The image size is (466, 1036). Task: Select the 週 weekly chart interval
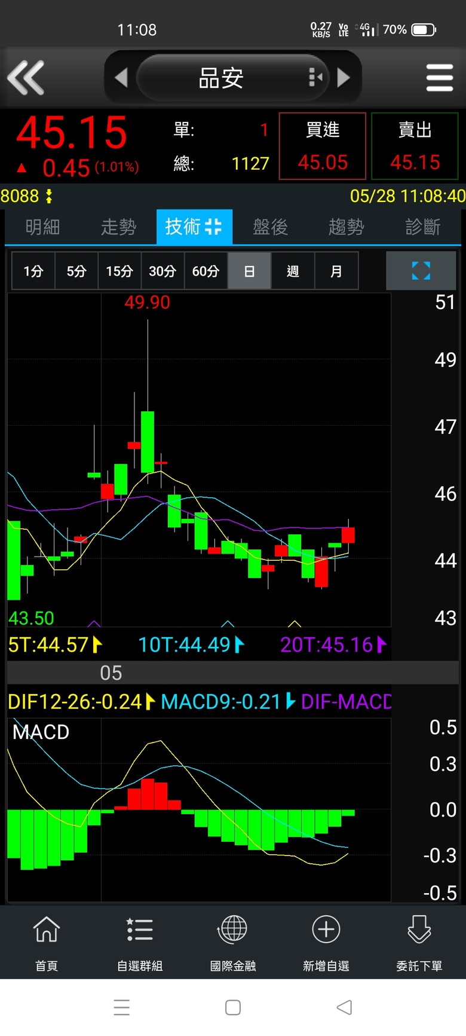point(293,271)
